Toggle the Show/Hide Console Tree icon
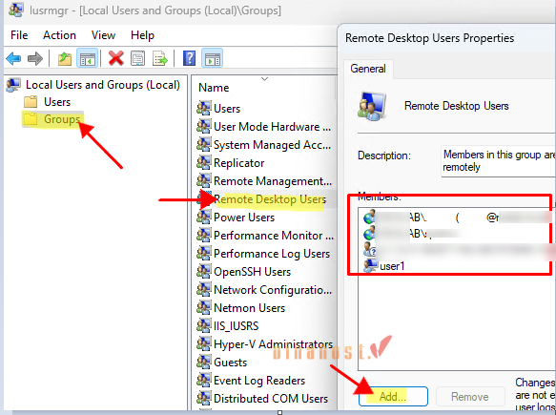This screenshot has height=415, width=556. point(87,58)
